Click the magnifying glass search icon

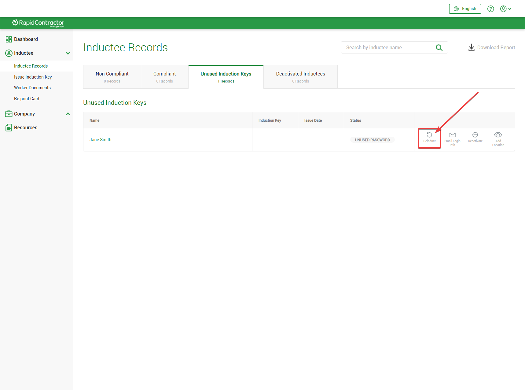tap(439, 48)
